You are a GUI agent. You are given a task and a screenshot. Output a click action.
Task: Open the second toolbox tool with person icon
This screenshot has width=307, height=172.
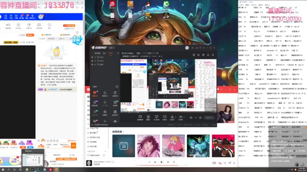tap(105, 94)
